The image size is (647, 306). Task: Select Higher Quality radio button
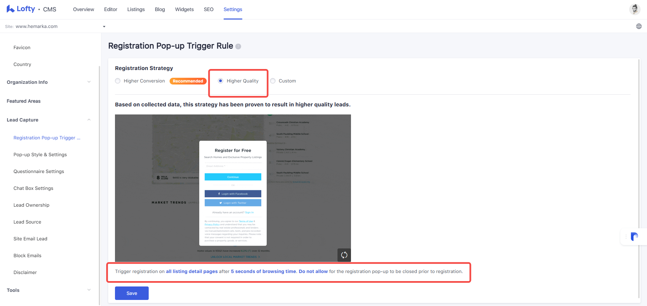point(220,81)
